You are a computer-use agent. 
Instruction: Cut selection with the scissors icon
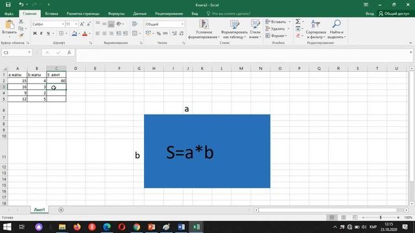21,21
